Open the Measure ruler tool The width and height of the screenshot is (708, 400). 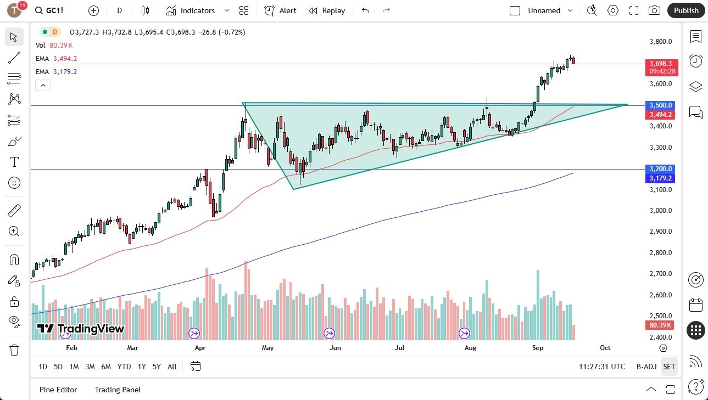(14, 210)
